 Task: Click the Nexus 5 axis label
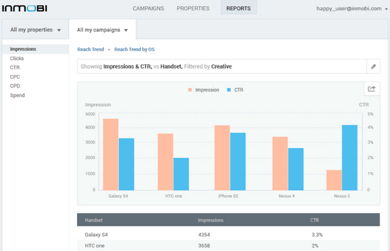tap(342, 196)
